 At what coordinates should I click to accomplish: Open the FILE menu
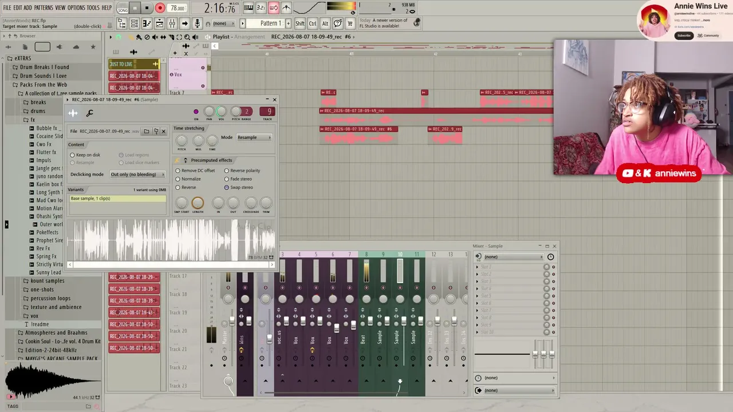tap(7, 8)
